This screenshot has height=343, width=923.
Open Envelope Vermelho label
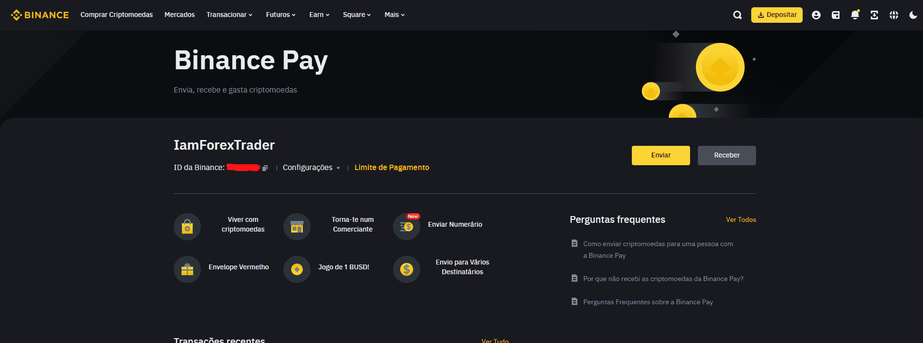pos(239,267)
